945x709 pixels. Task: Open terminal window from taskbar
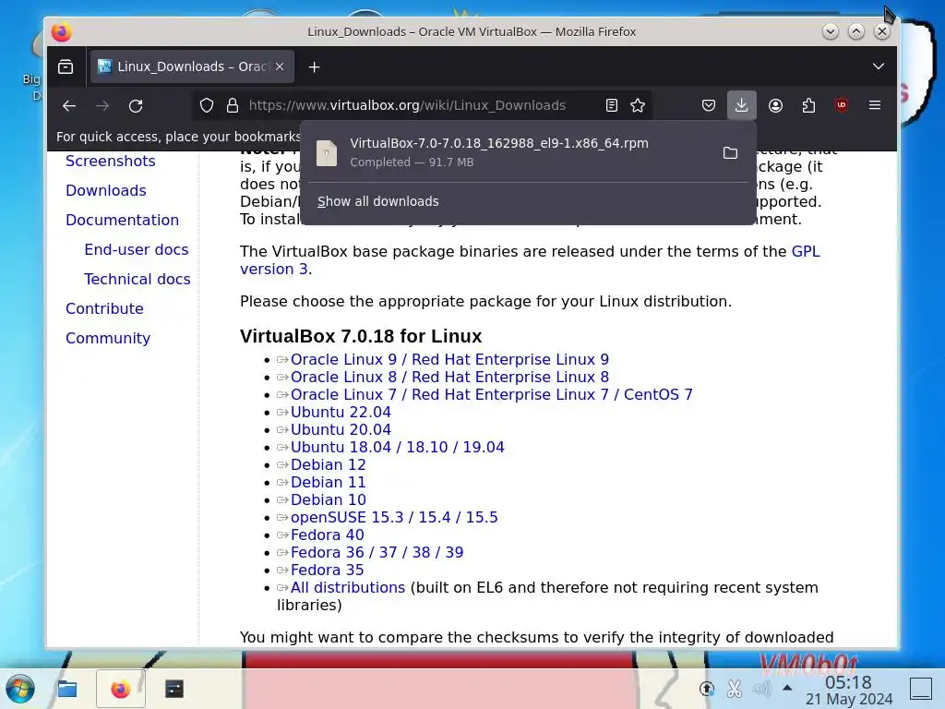(x=174, y=689)
